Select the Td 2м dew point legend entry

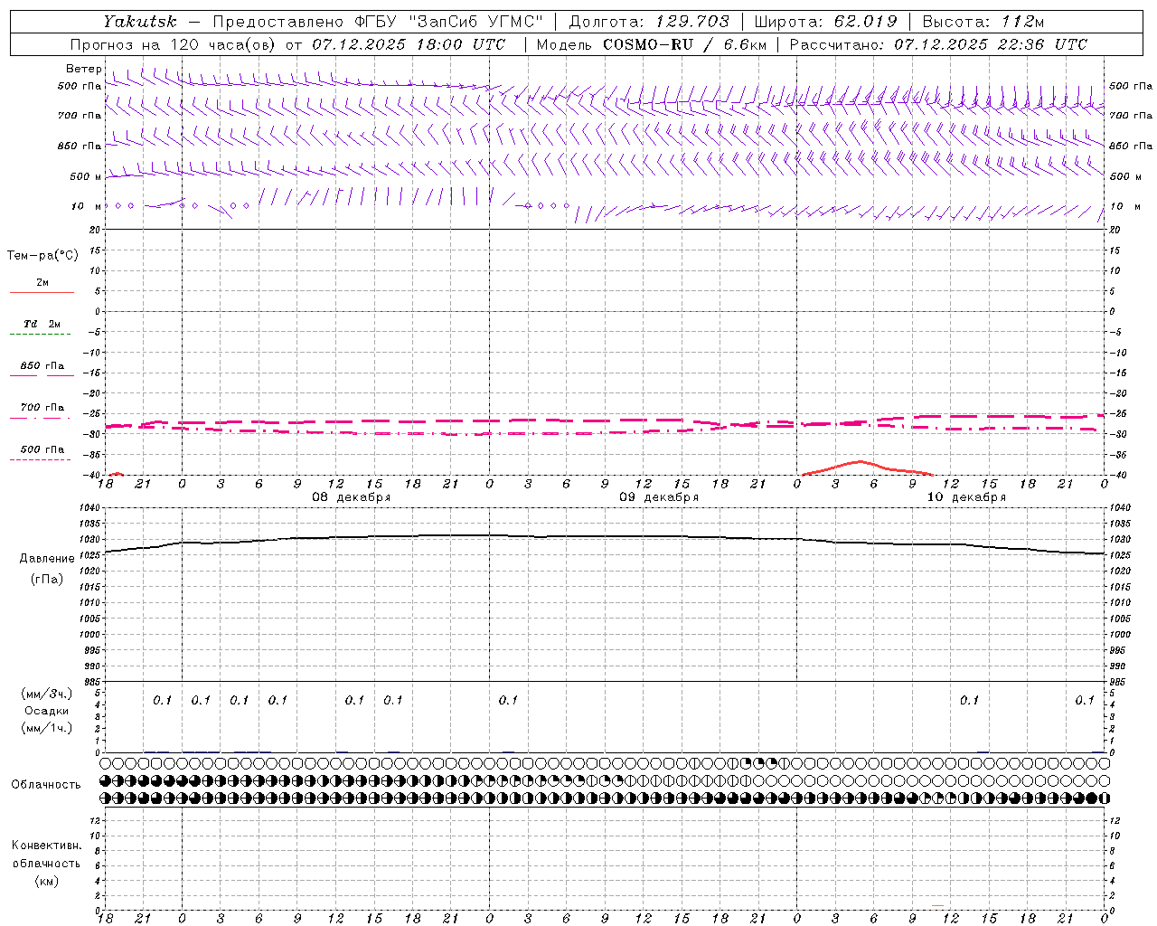[x=42, y=324]
